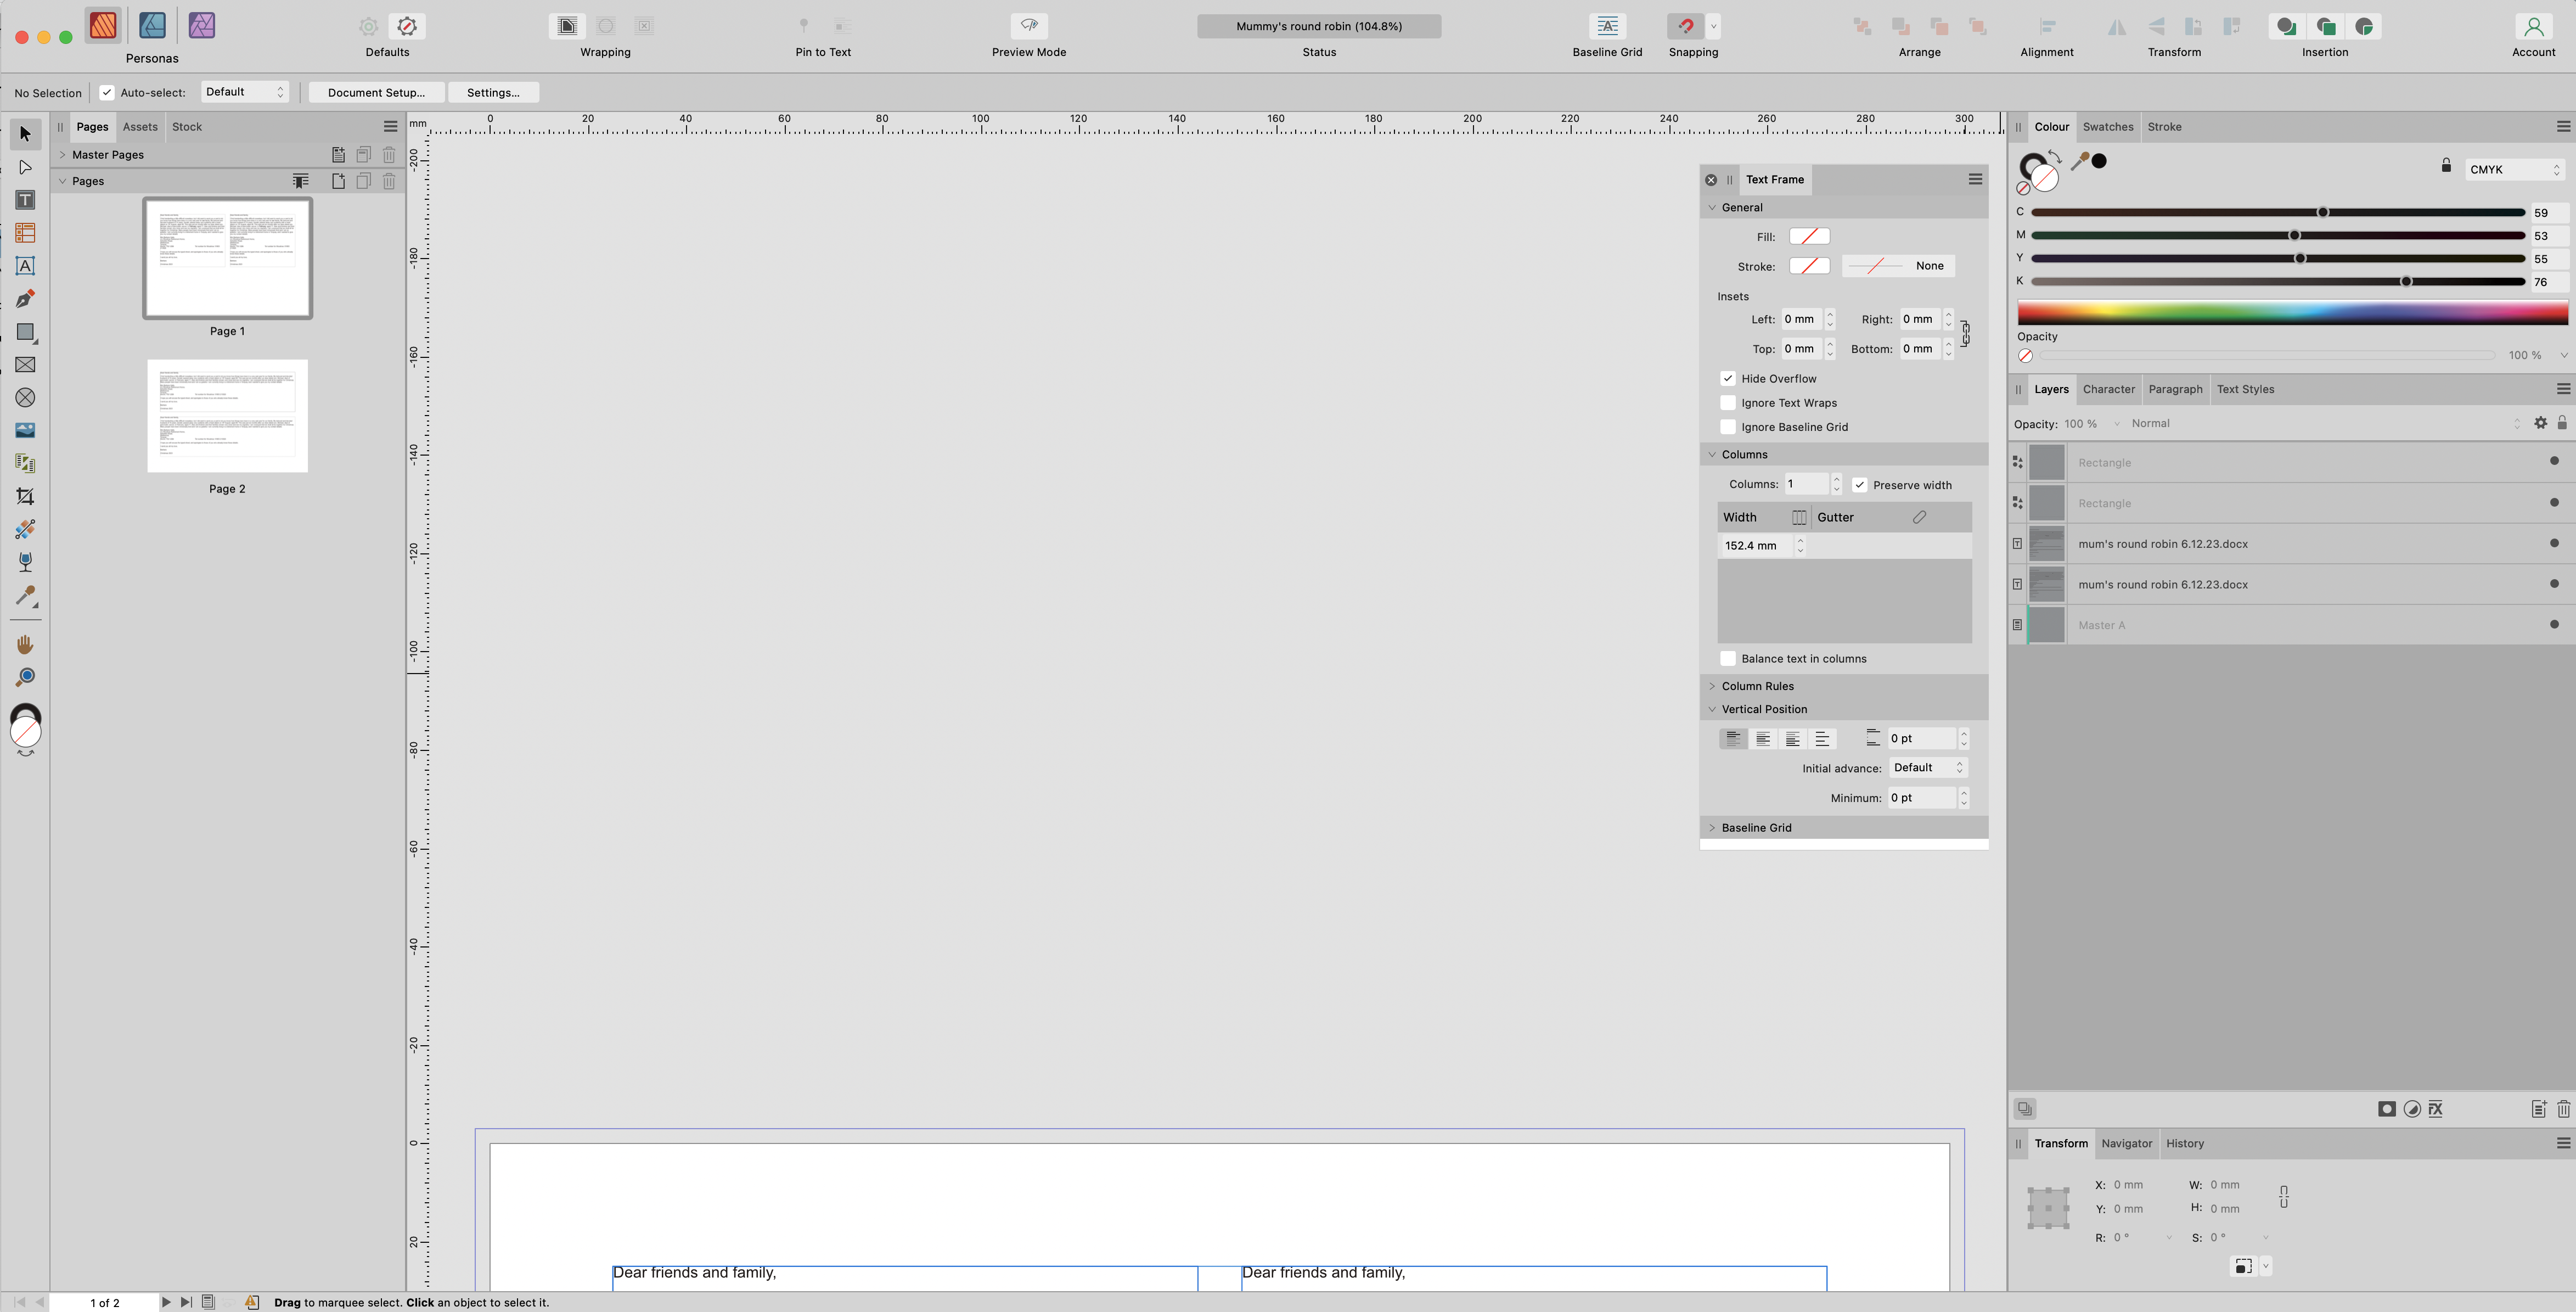Open the CMYK colour model dropdown
Viewport: 2576px width, 1312px height.
(2514, 170)
